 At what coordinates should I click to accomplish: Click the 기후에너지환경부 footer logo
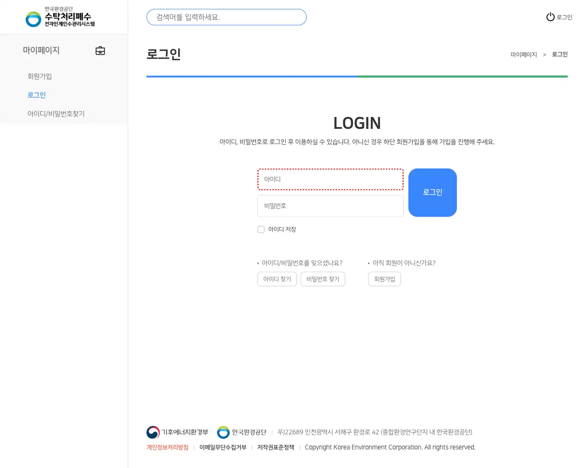(177, 432)
